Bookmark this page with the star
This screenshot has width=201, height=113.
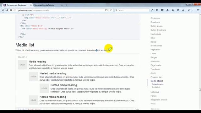pyautogui.click(x=152, y=10)
